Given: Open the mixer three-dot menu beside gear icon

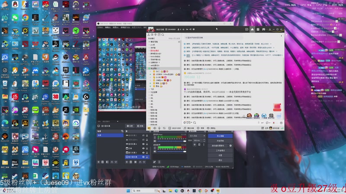Looking at the screenshot, I should (x=159, y=162).
